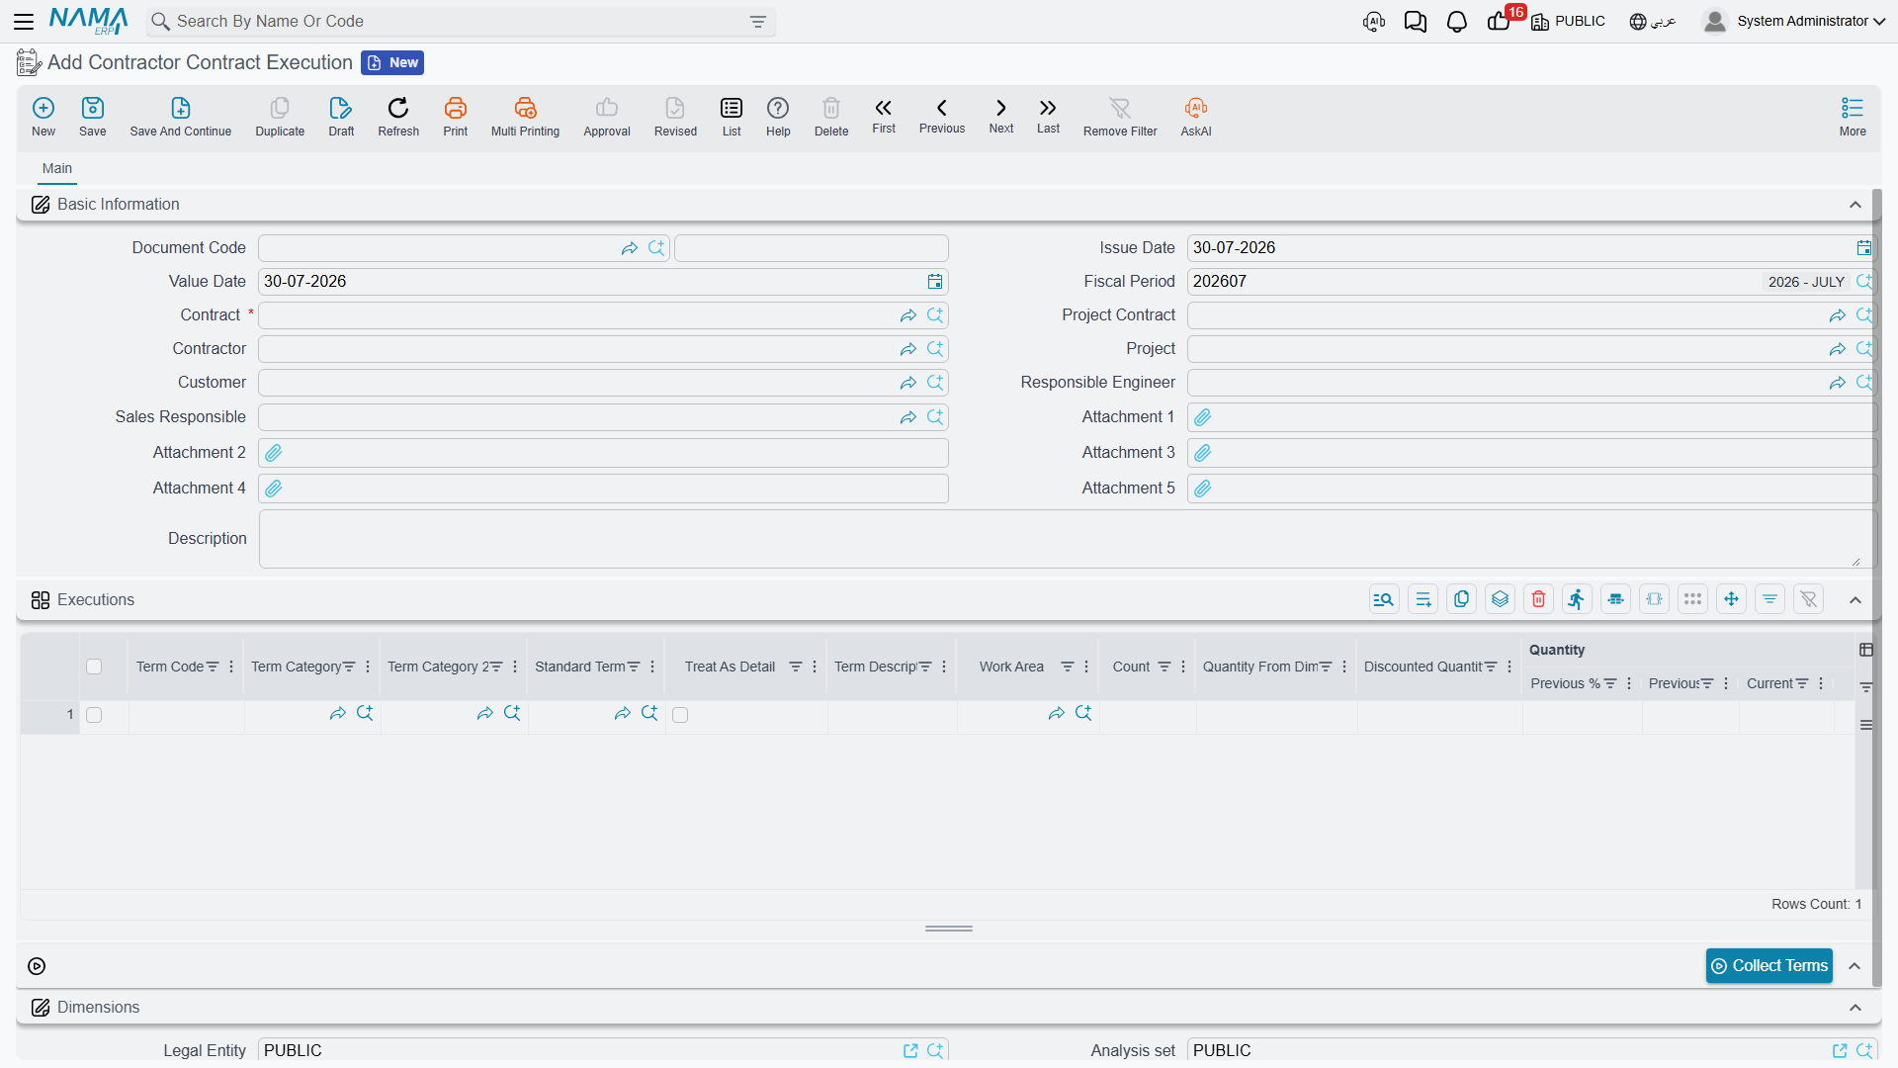Open the More toolbar menu
This screenshot has height=1068, width=1898.
[1853, 117]
